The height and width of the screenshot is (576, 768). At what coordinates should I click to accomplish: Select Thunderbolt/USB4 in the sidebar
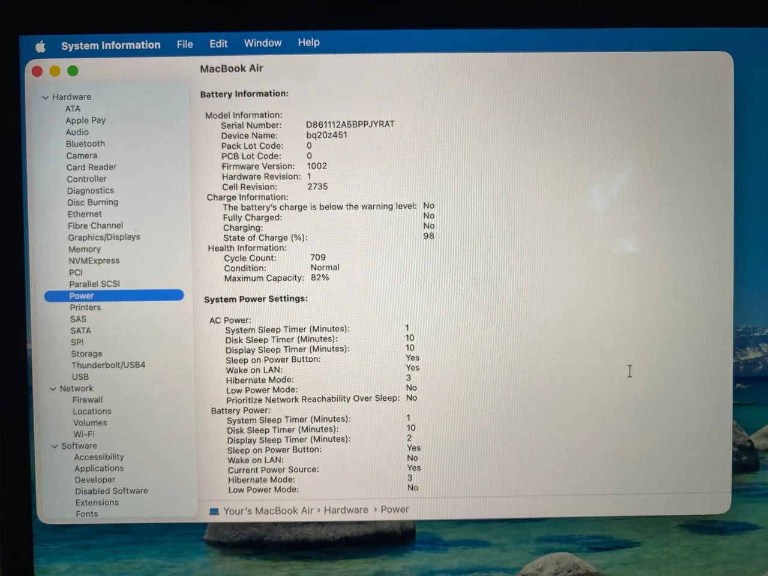(108, 365)
